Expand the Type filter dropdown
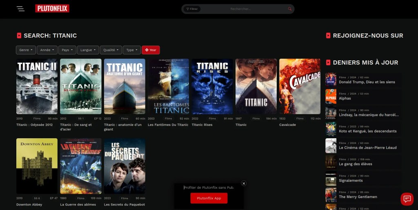The image size is (418, 210). [x=132, y=50]
